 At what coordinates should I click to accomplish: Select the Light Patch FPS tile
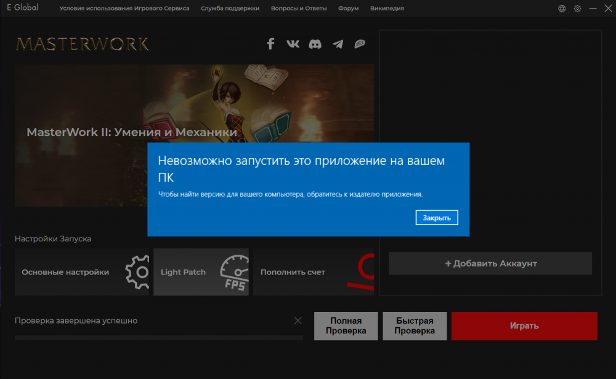[x=201, y=272]
